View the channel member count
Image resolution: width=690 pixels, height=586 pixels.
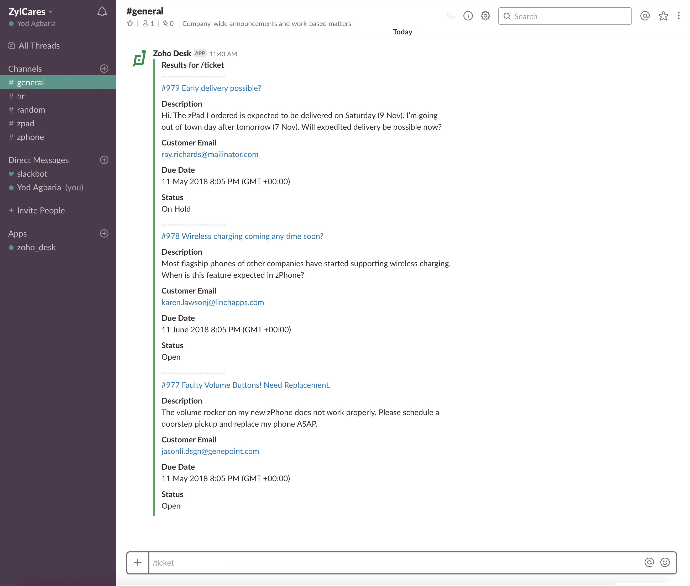tap(148, 24)
